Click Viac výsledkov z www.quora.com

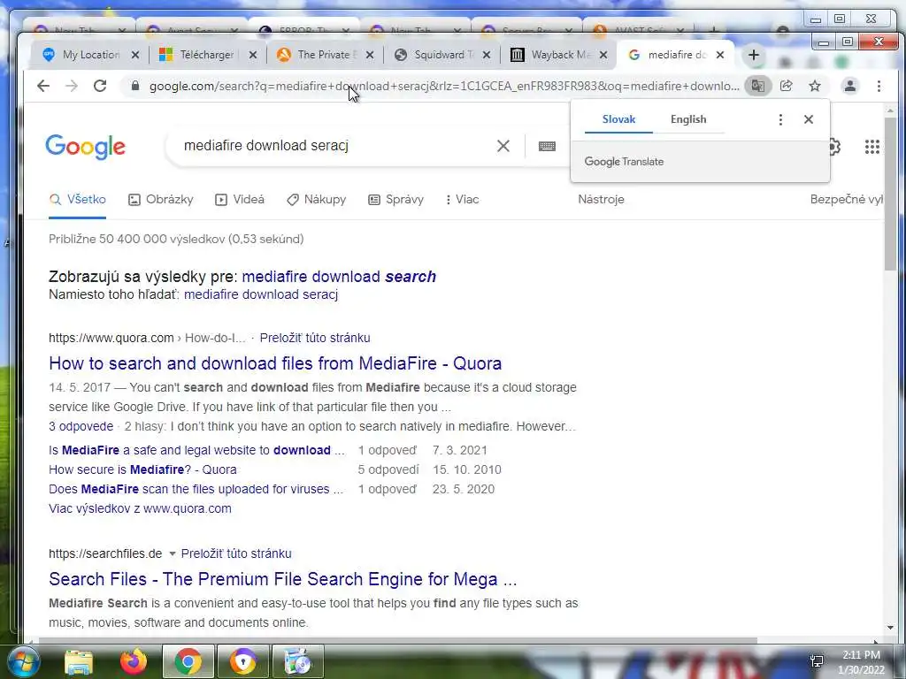(x=140, y=508)
